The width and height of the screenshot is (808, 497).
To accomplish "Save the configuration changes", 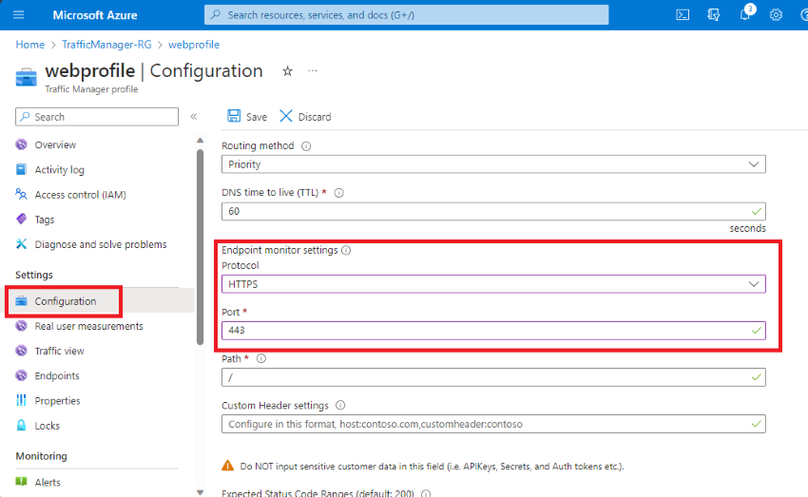I will pos(247,116).
